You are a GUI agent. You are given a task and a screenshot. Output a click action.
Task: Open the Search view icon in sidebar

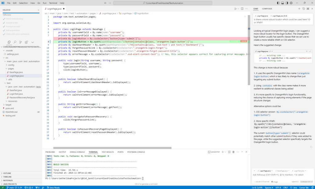[15, 42]
